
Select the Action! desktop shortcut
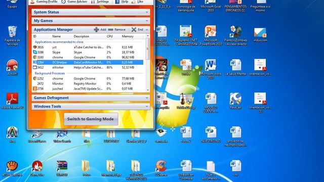pos(12,67)
